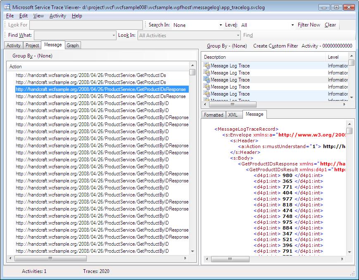Image resolution: width=359 pixels, height=280 pixels.
Task: Click the right arrow of the XML view horizontal scrollbar
Action: click(342, 259)
